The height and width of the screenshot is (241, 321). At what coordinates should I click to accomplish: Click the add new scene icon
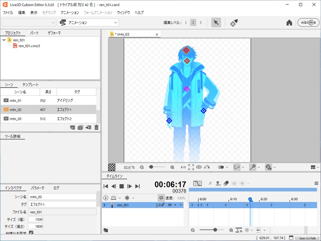pos(73,127)
